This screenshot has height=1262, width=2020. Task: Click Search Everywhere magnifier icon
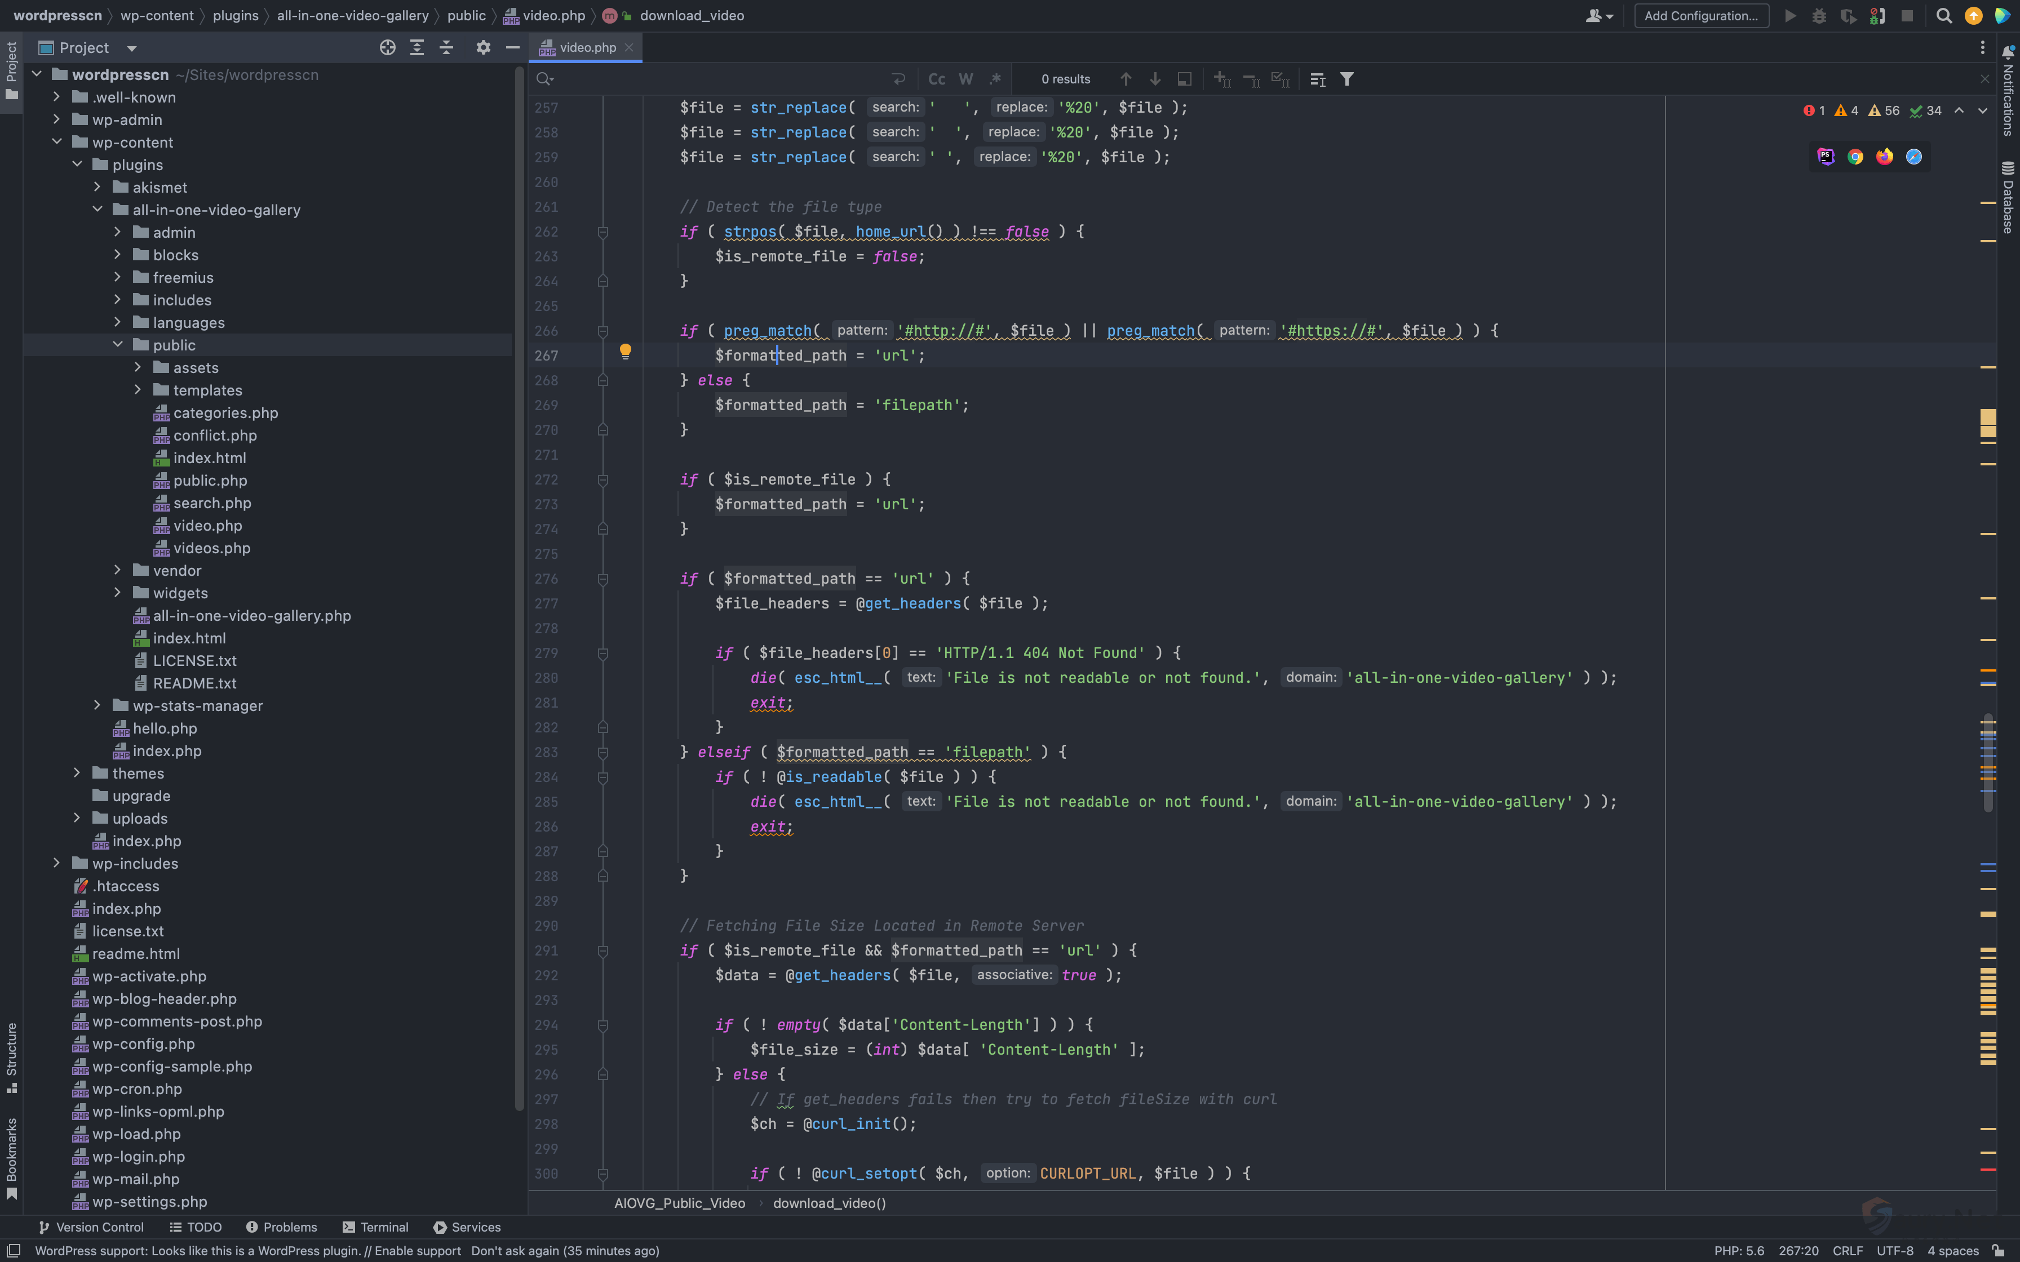click(1943, 16)
